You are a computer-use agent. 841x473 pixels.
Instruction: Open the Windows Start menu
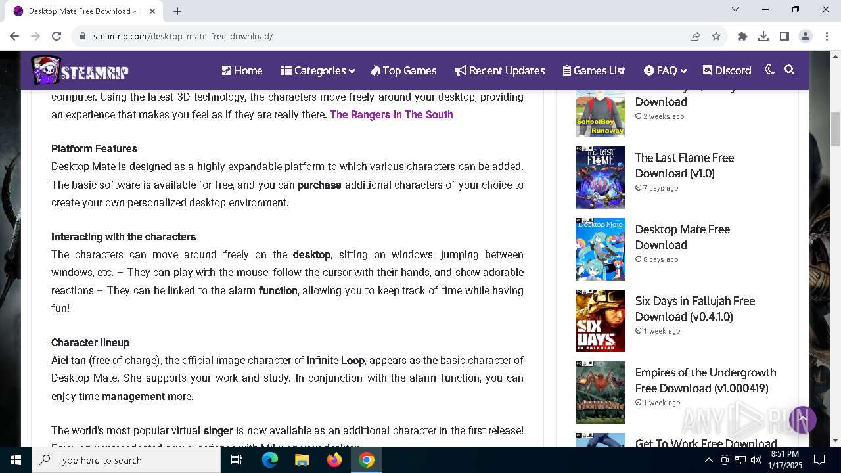[16, 460]
